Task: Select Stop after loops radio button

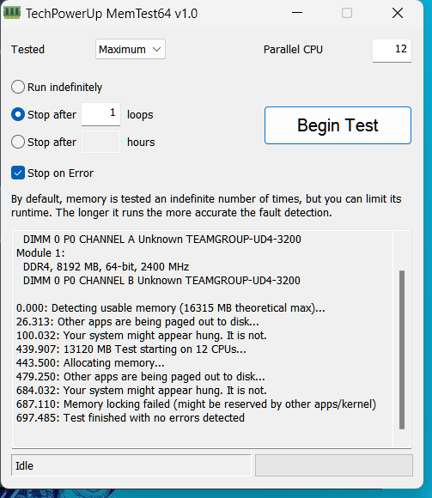Action: [x=18, y=114]
